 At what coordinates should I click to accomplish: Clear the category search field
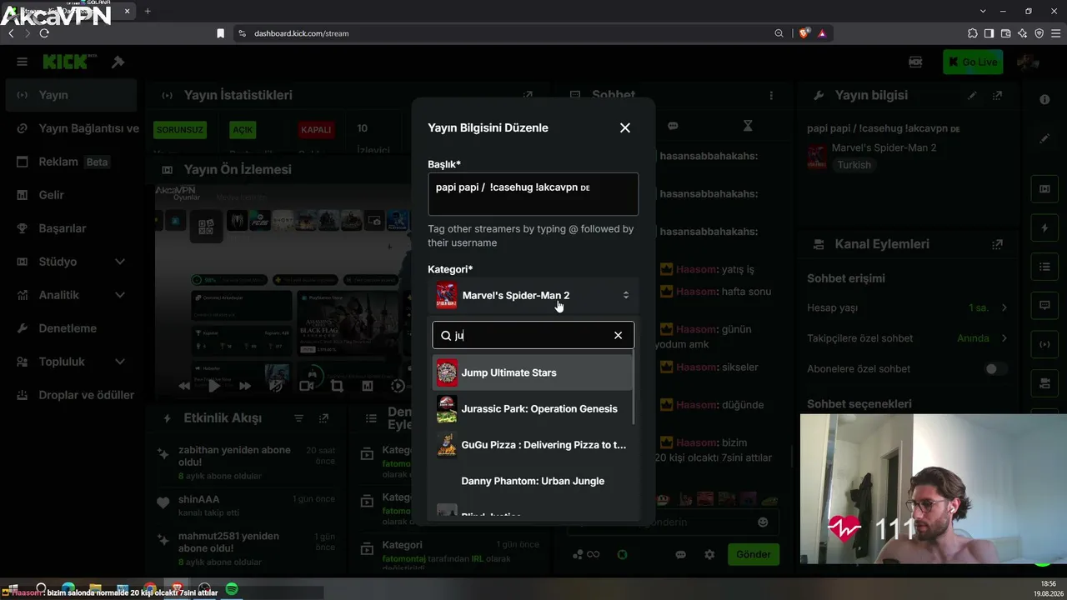(x=618, y=335)
